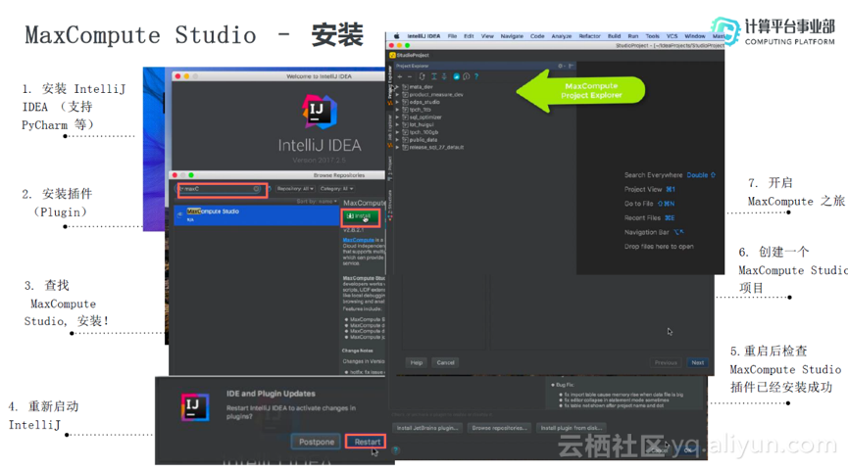Open the VCS menu
Viewport: 848px width, 470px height.
pos(672,36)
